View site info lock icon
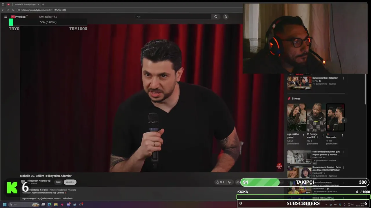The width and height of the screenshot is (371, 208). coord(19,10)
